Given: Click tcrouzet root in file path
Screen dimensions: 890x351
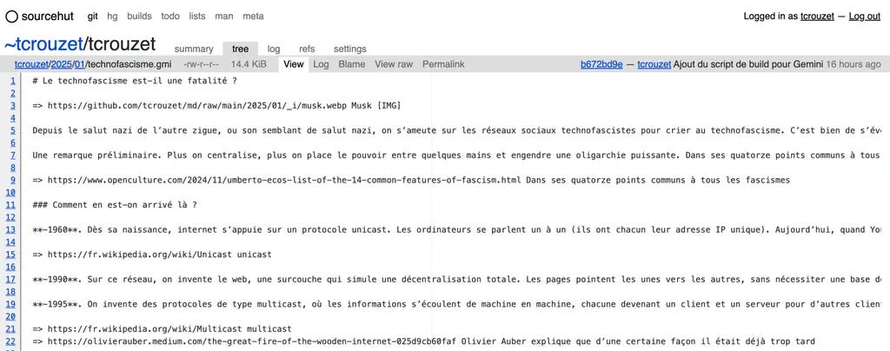Looking at the screenshot, I should click(30, 64).
